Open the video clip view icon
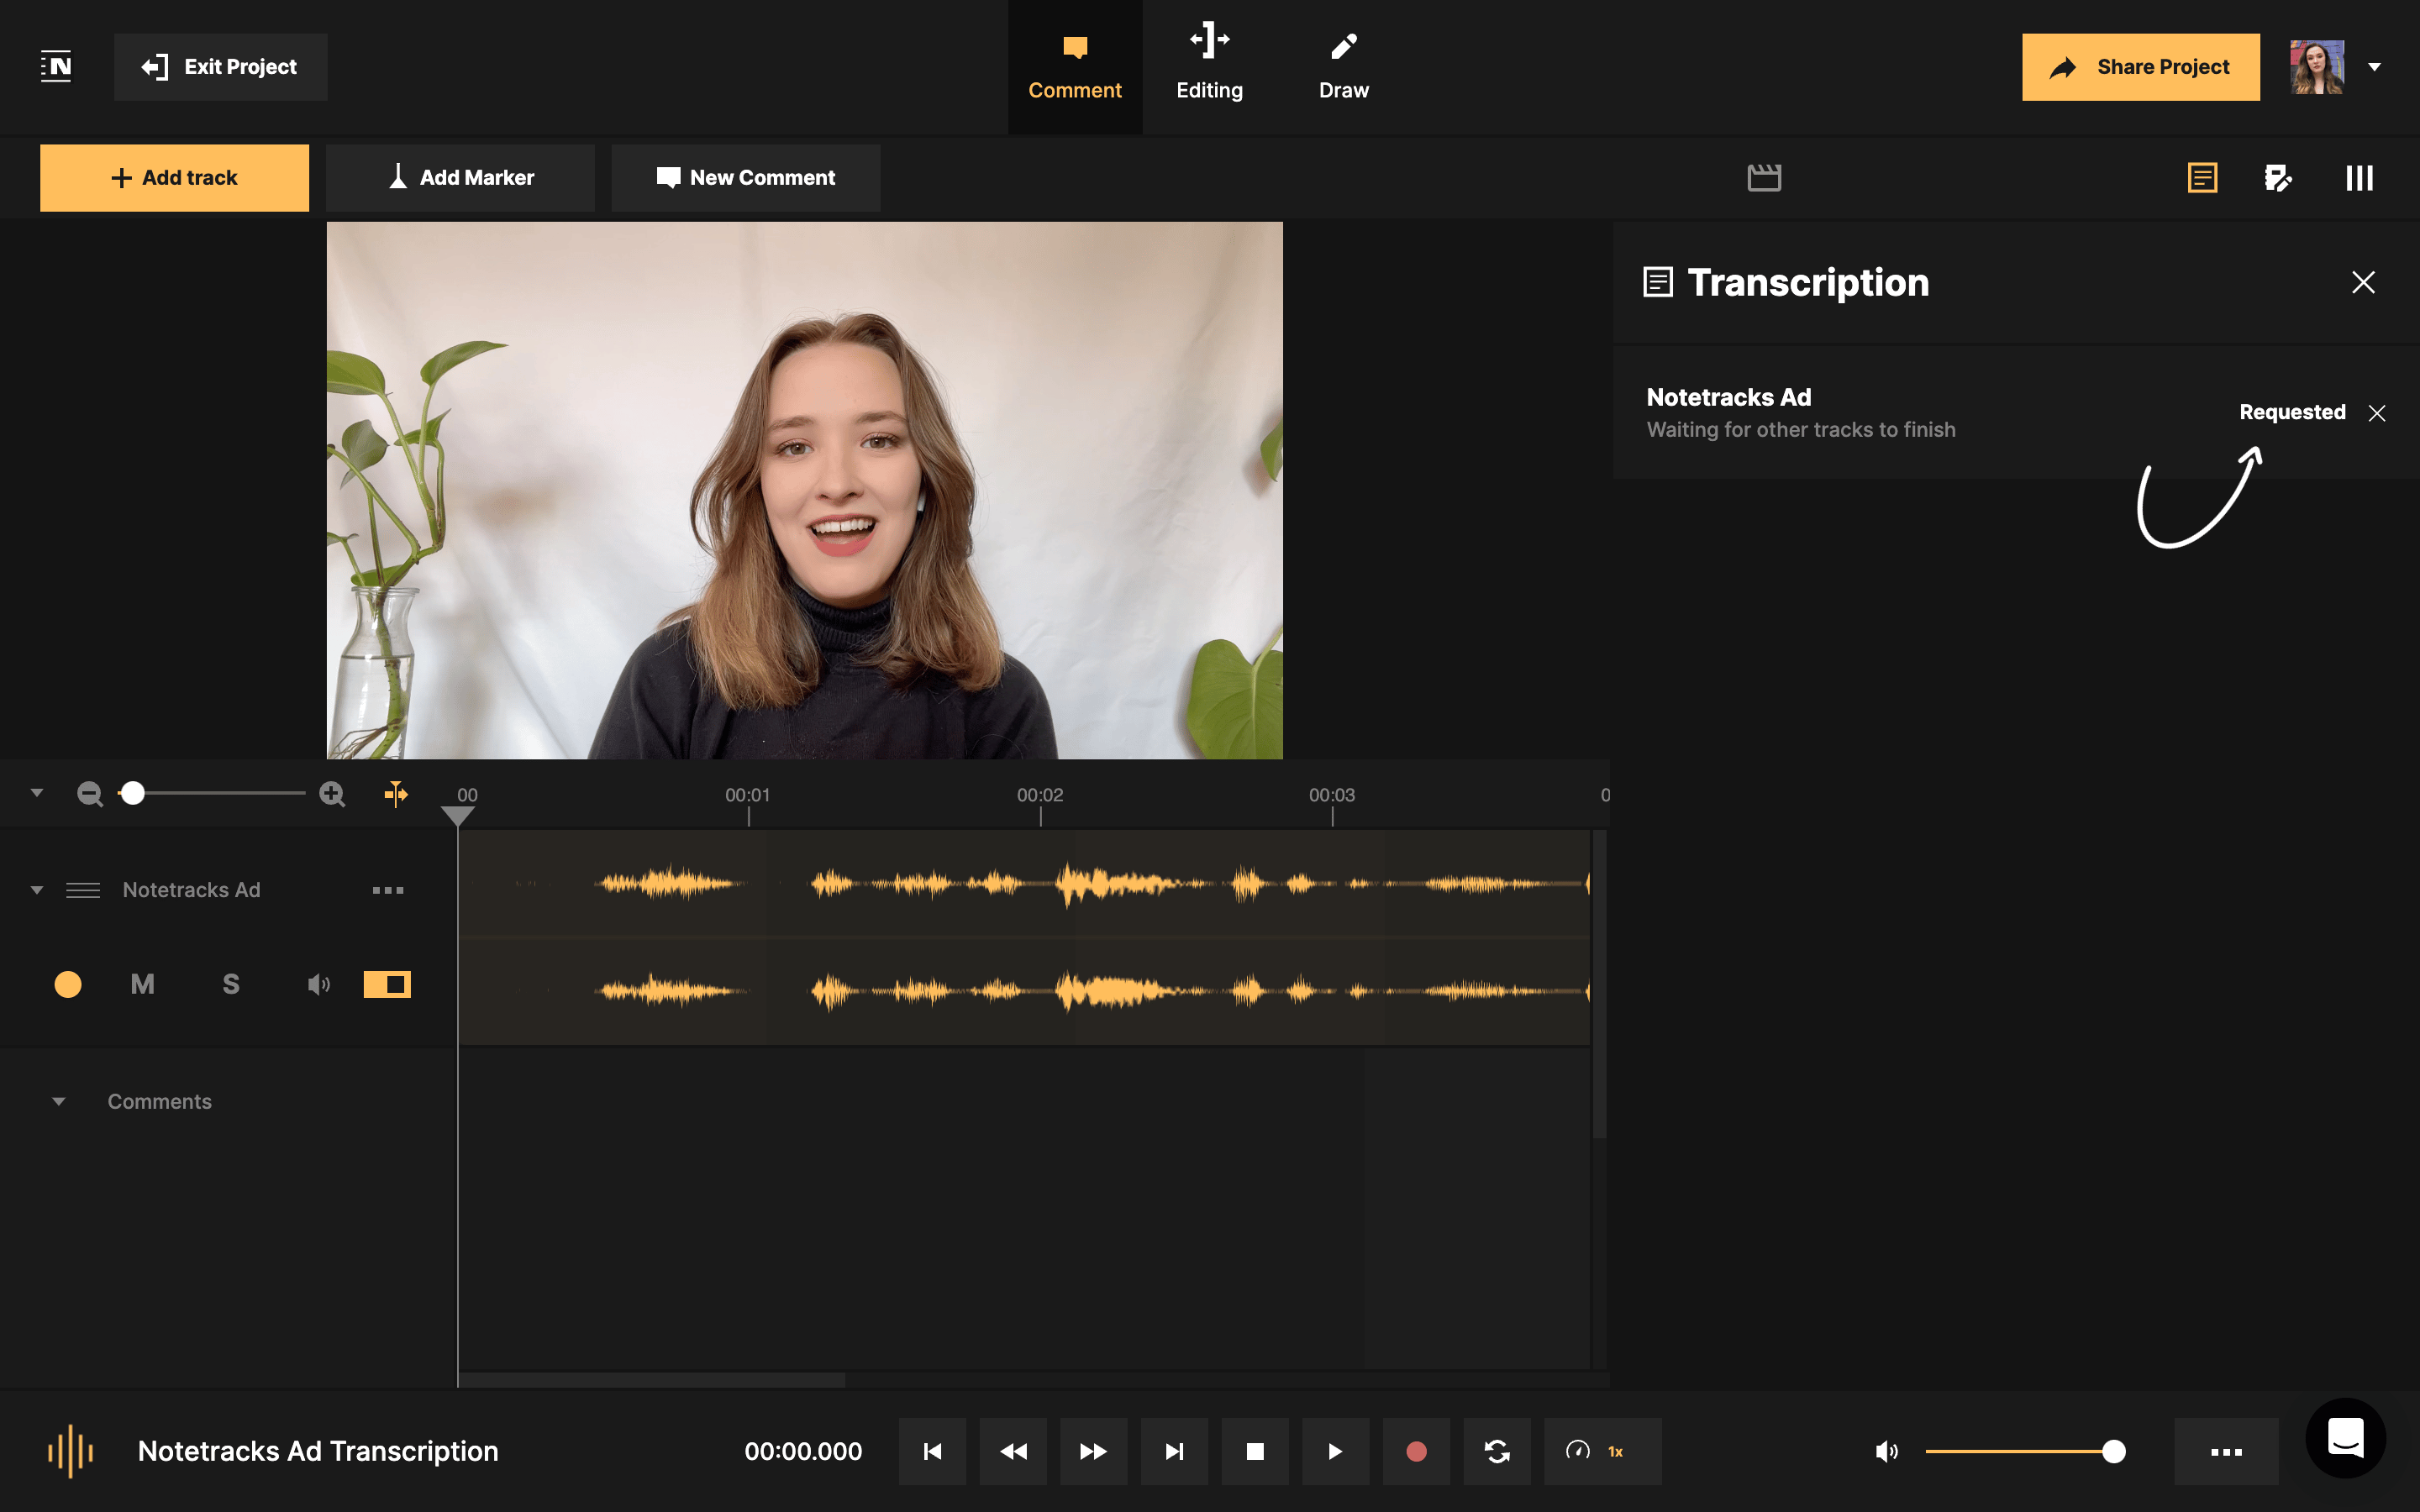 [1765, 177]
